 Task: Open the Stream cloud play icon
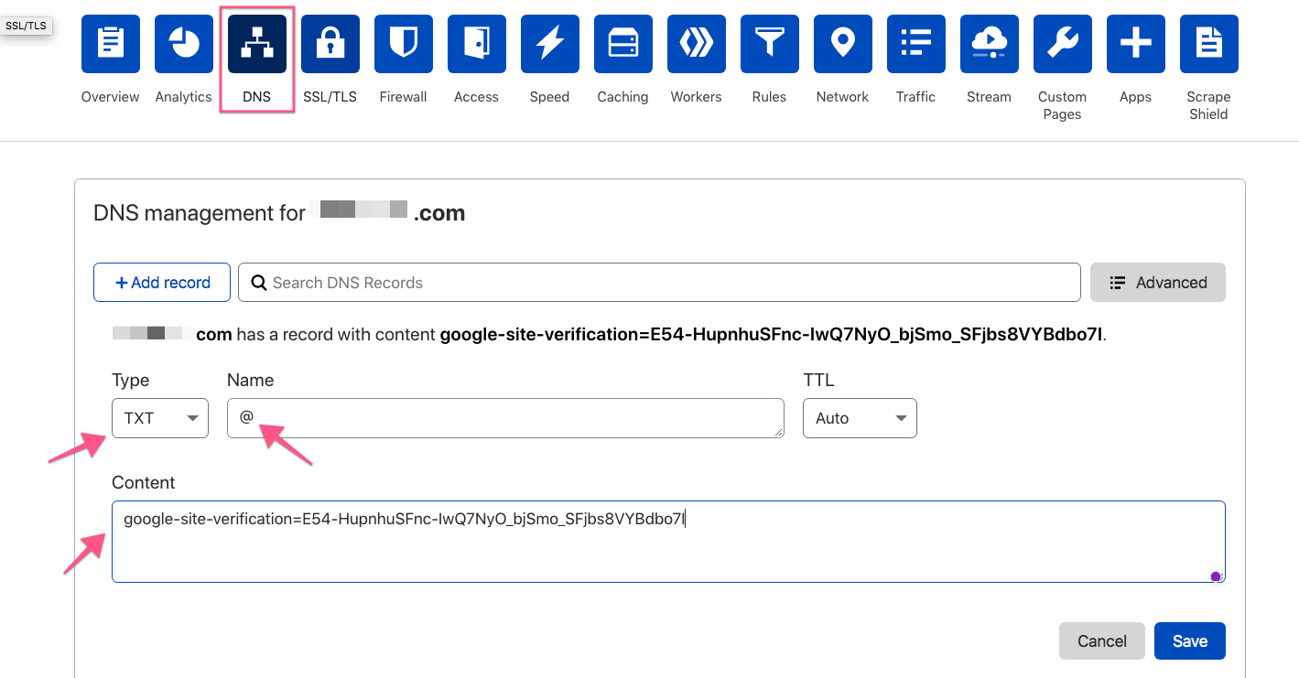pos(990,44)
